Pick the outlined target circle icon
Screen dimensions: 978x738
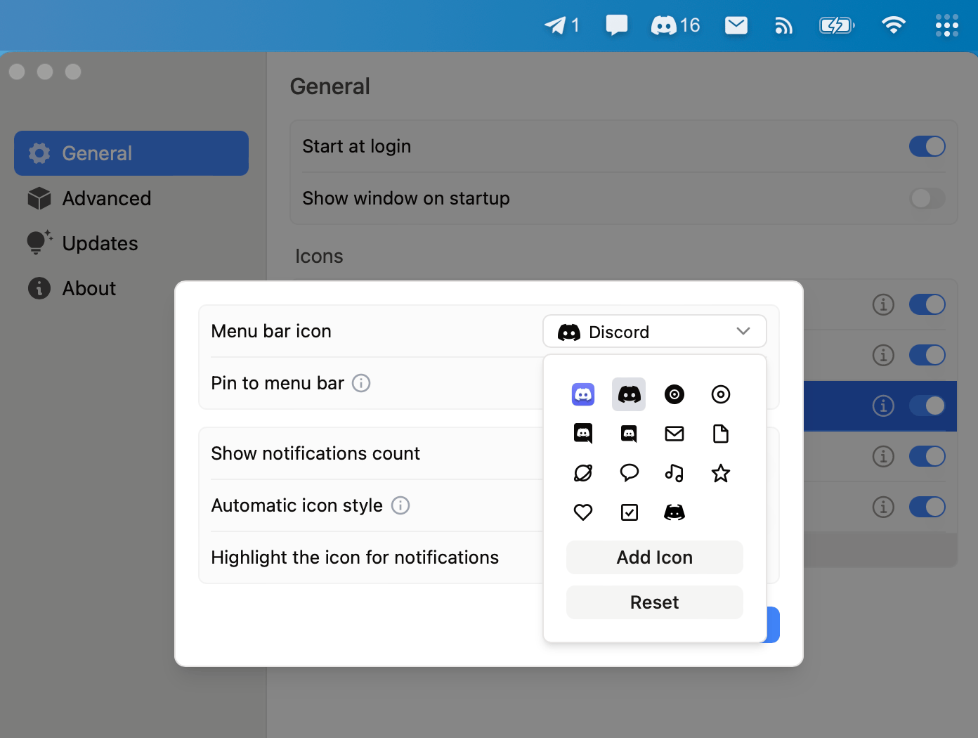point(721,394)
